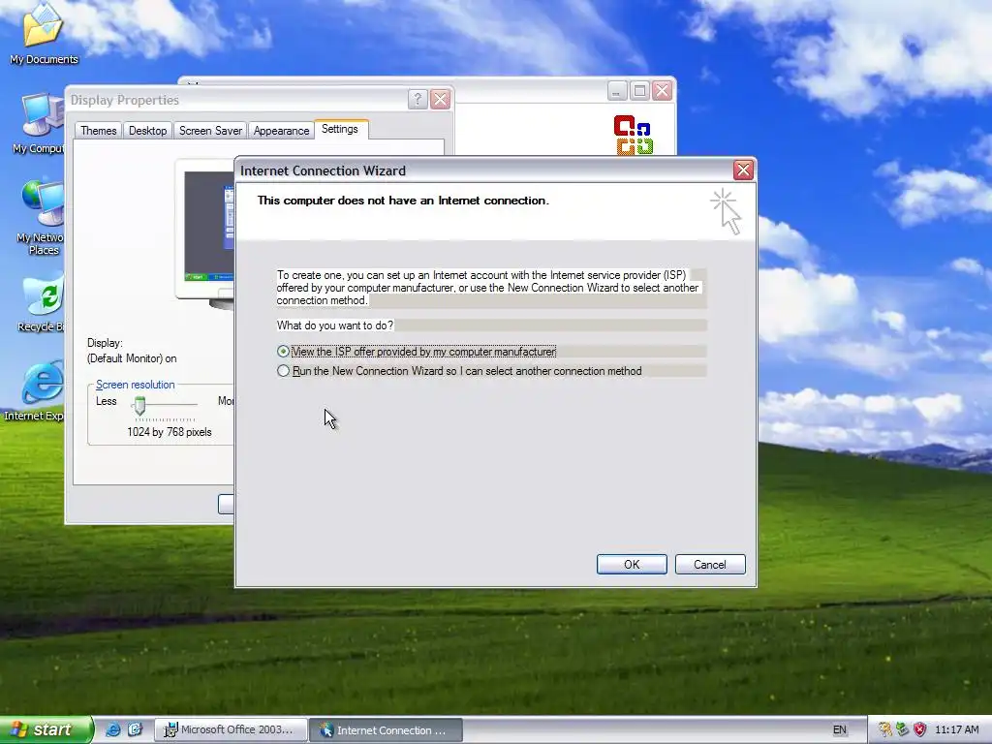This screenshot has width=992, height=744.
Task: Click the network connection tray icon
Action: [902, 729]
